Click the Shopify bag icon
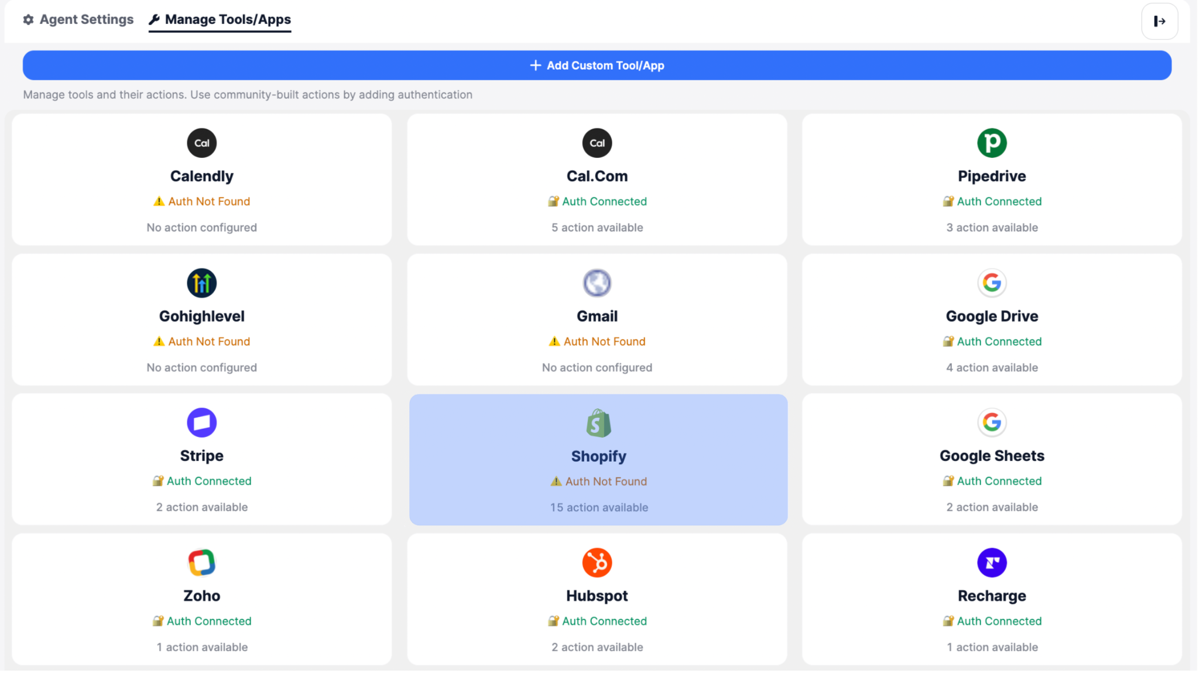 (598, 423)
